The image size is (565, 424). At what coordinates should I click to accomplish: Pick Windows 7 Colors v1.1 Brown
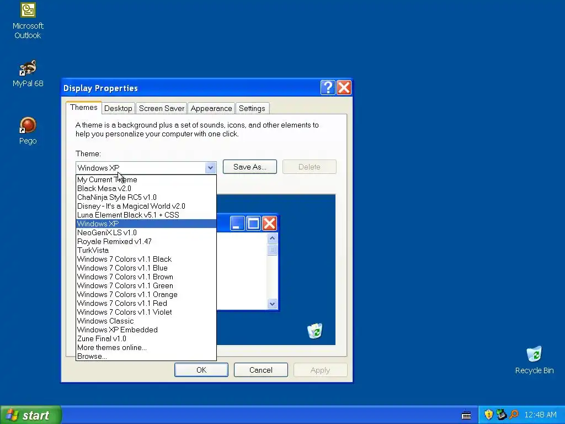coord(146,277)
